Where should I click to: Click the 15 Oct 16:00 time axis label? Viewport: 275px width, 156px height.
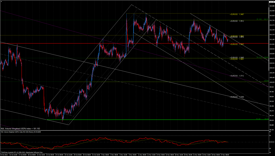pyautogui.click(x=13, y=155)
